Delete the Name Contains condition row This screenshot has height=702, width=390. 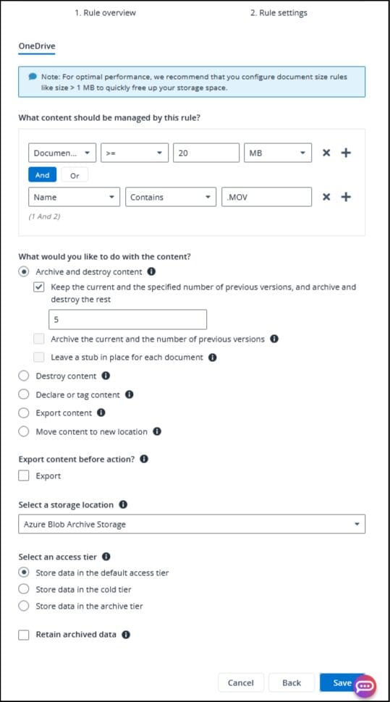pyautogui.click(x=326, y=197)
